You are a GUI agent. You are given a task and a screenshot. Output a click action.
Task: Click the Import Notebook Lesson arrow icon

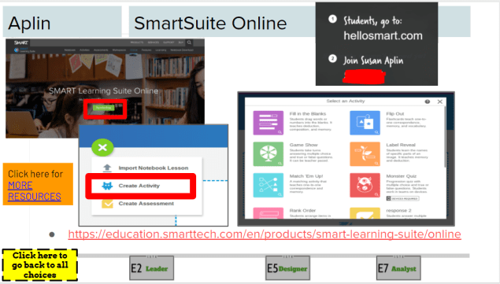107,168
